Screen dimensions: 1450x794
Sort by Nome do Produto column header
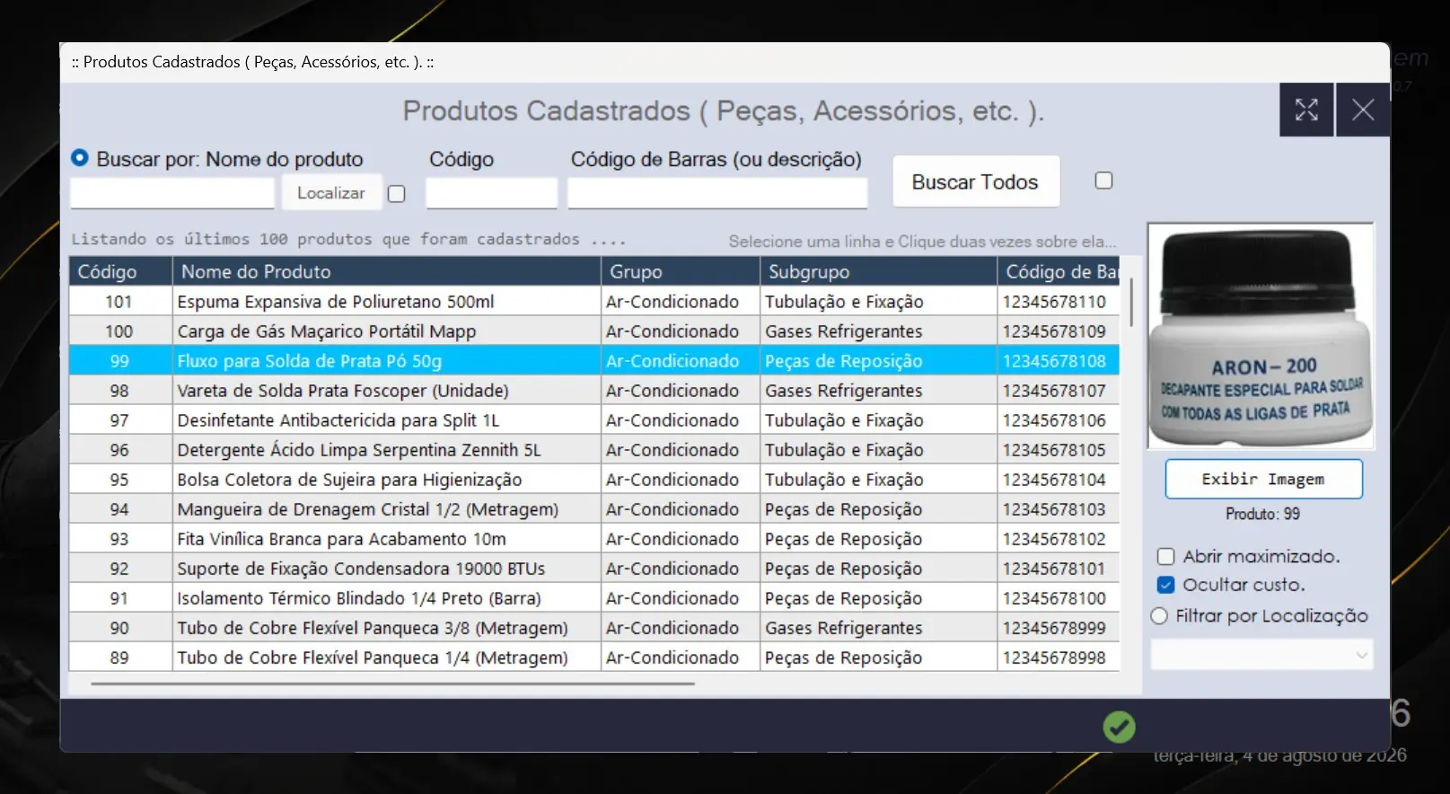[387, 271]
